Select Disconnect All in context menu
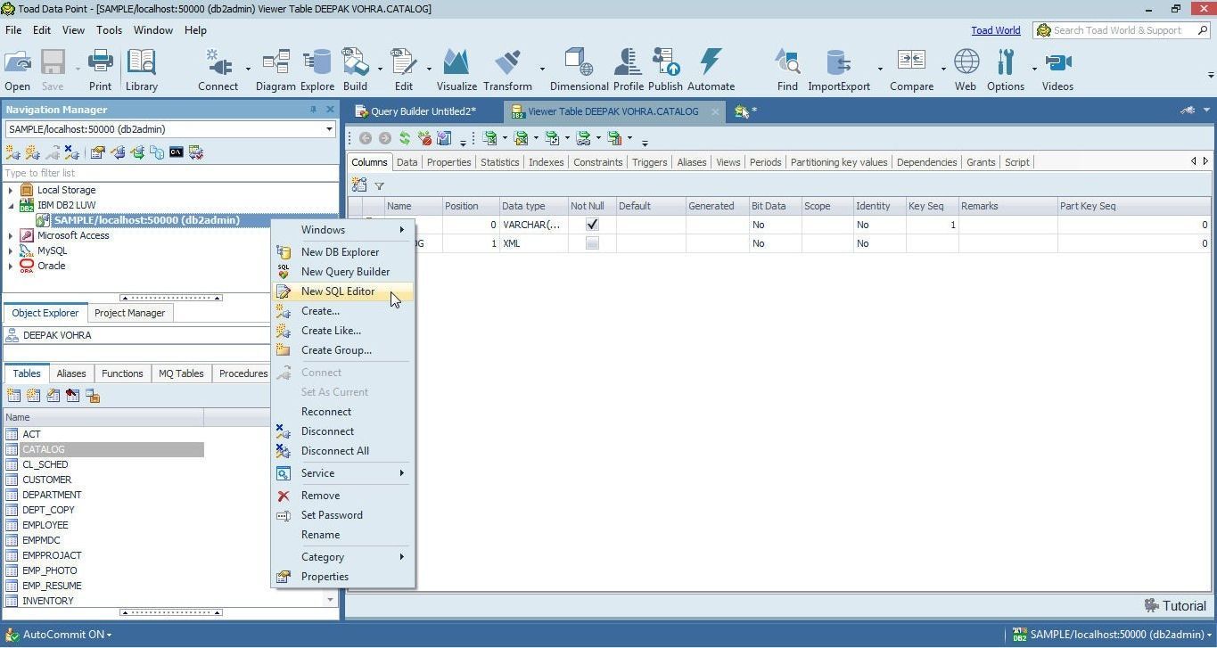This screenshot has height=648, width=1217. (x=342, y=451)
